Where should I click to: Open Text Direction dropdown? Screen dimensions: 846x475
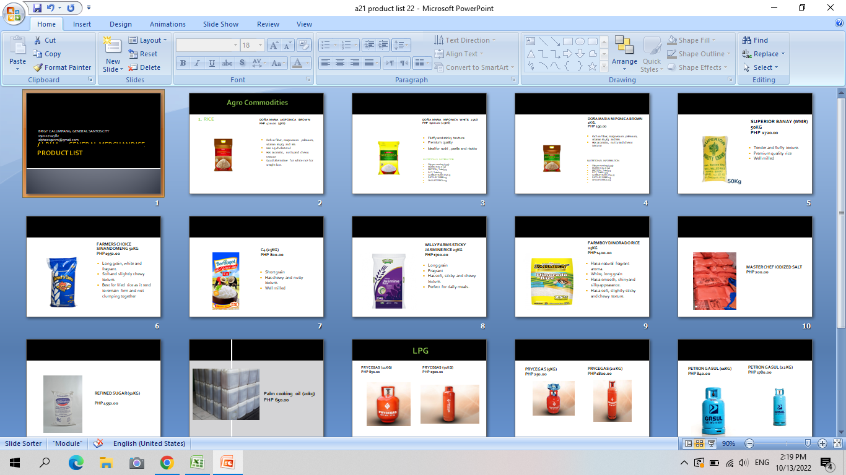point(466,40)
